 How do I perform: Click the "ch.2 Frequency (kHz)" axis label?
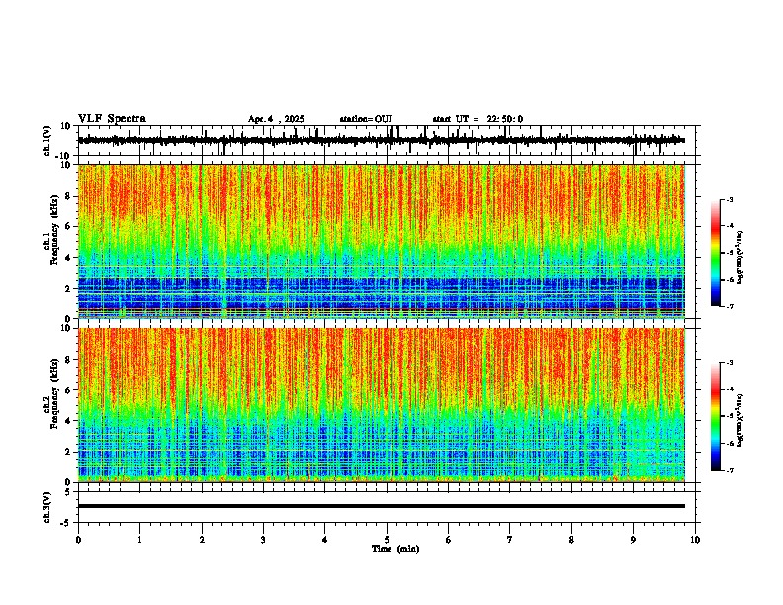[50, 393]
